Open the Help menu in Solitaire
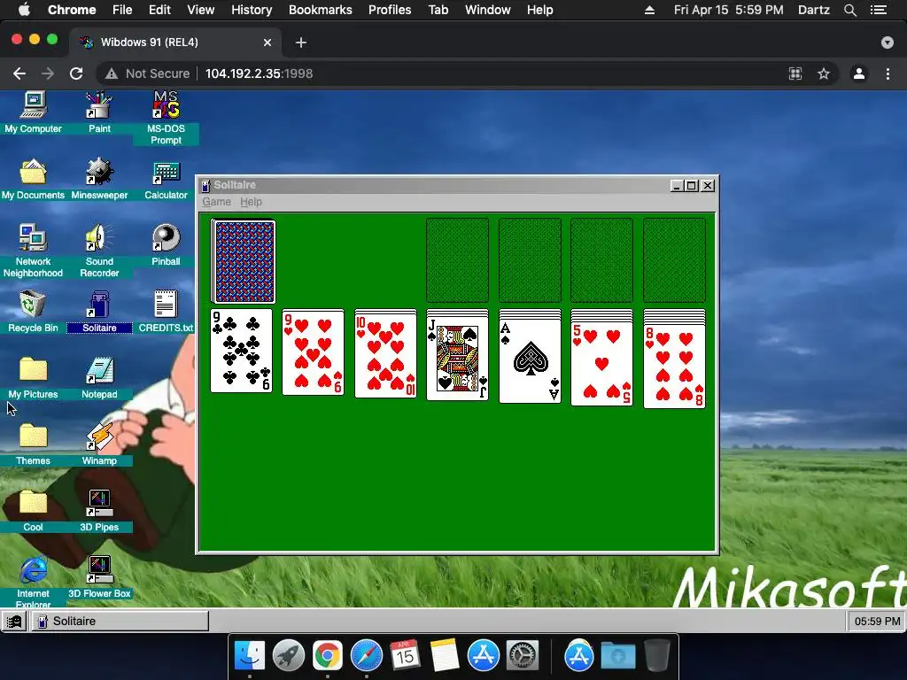 (x=251, y=202)
